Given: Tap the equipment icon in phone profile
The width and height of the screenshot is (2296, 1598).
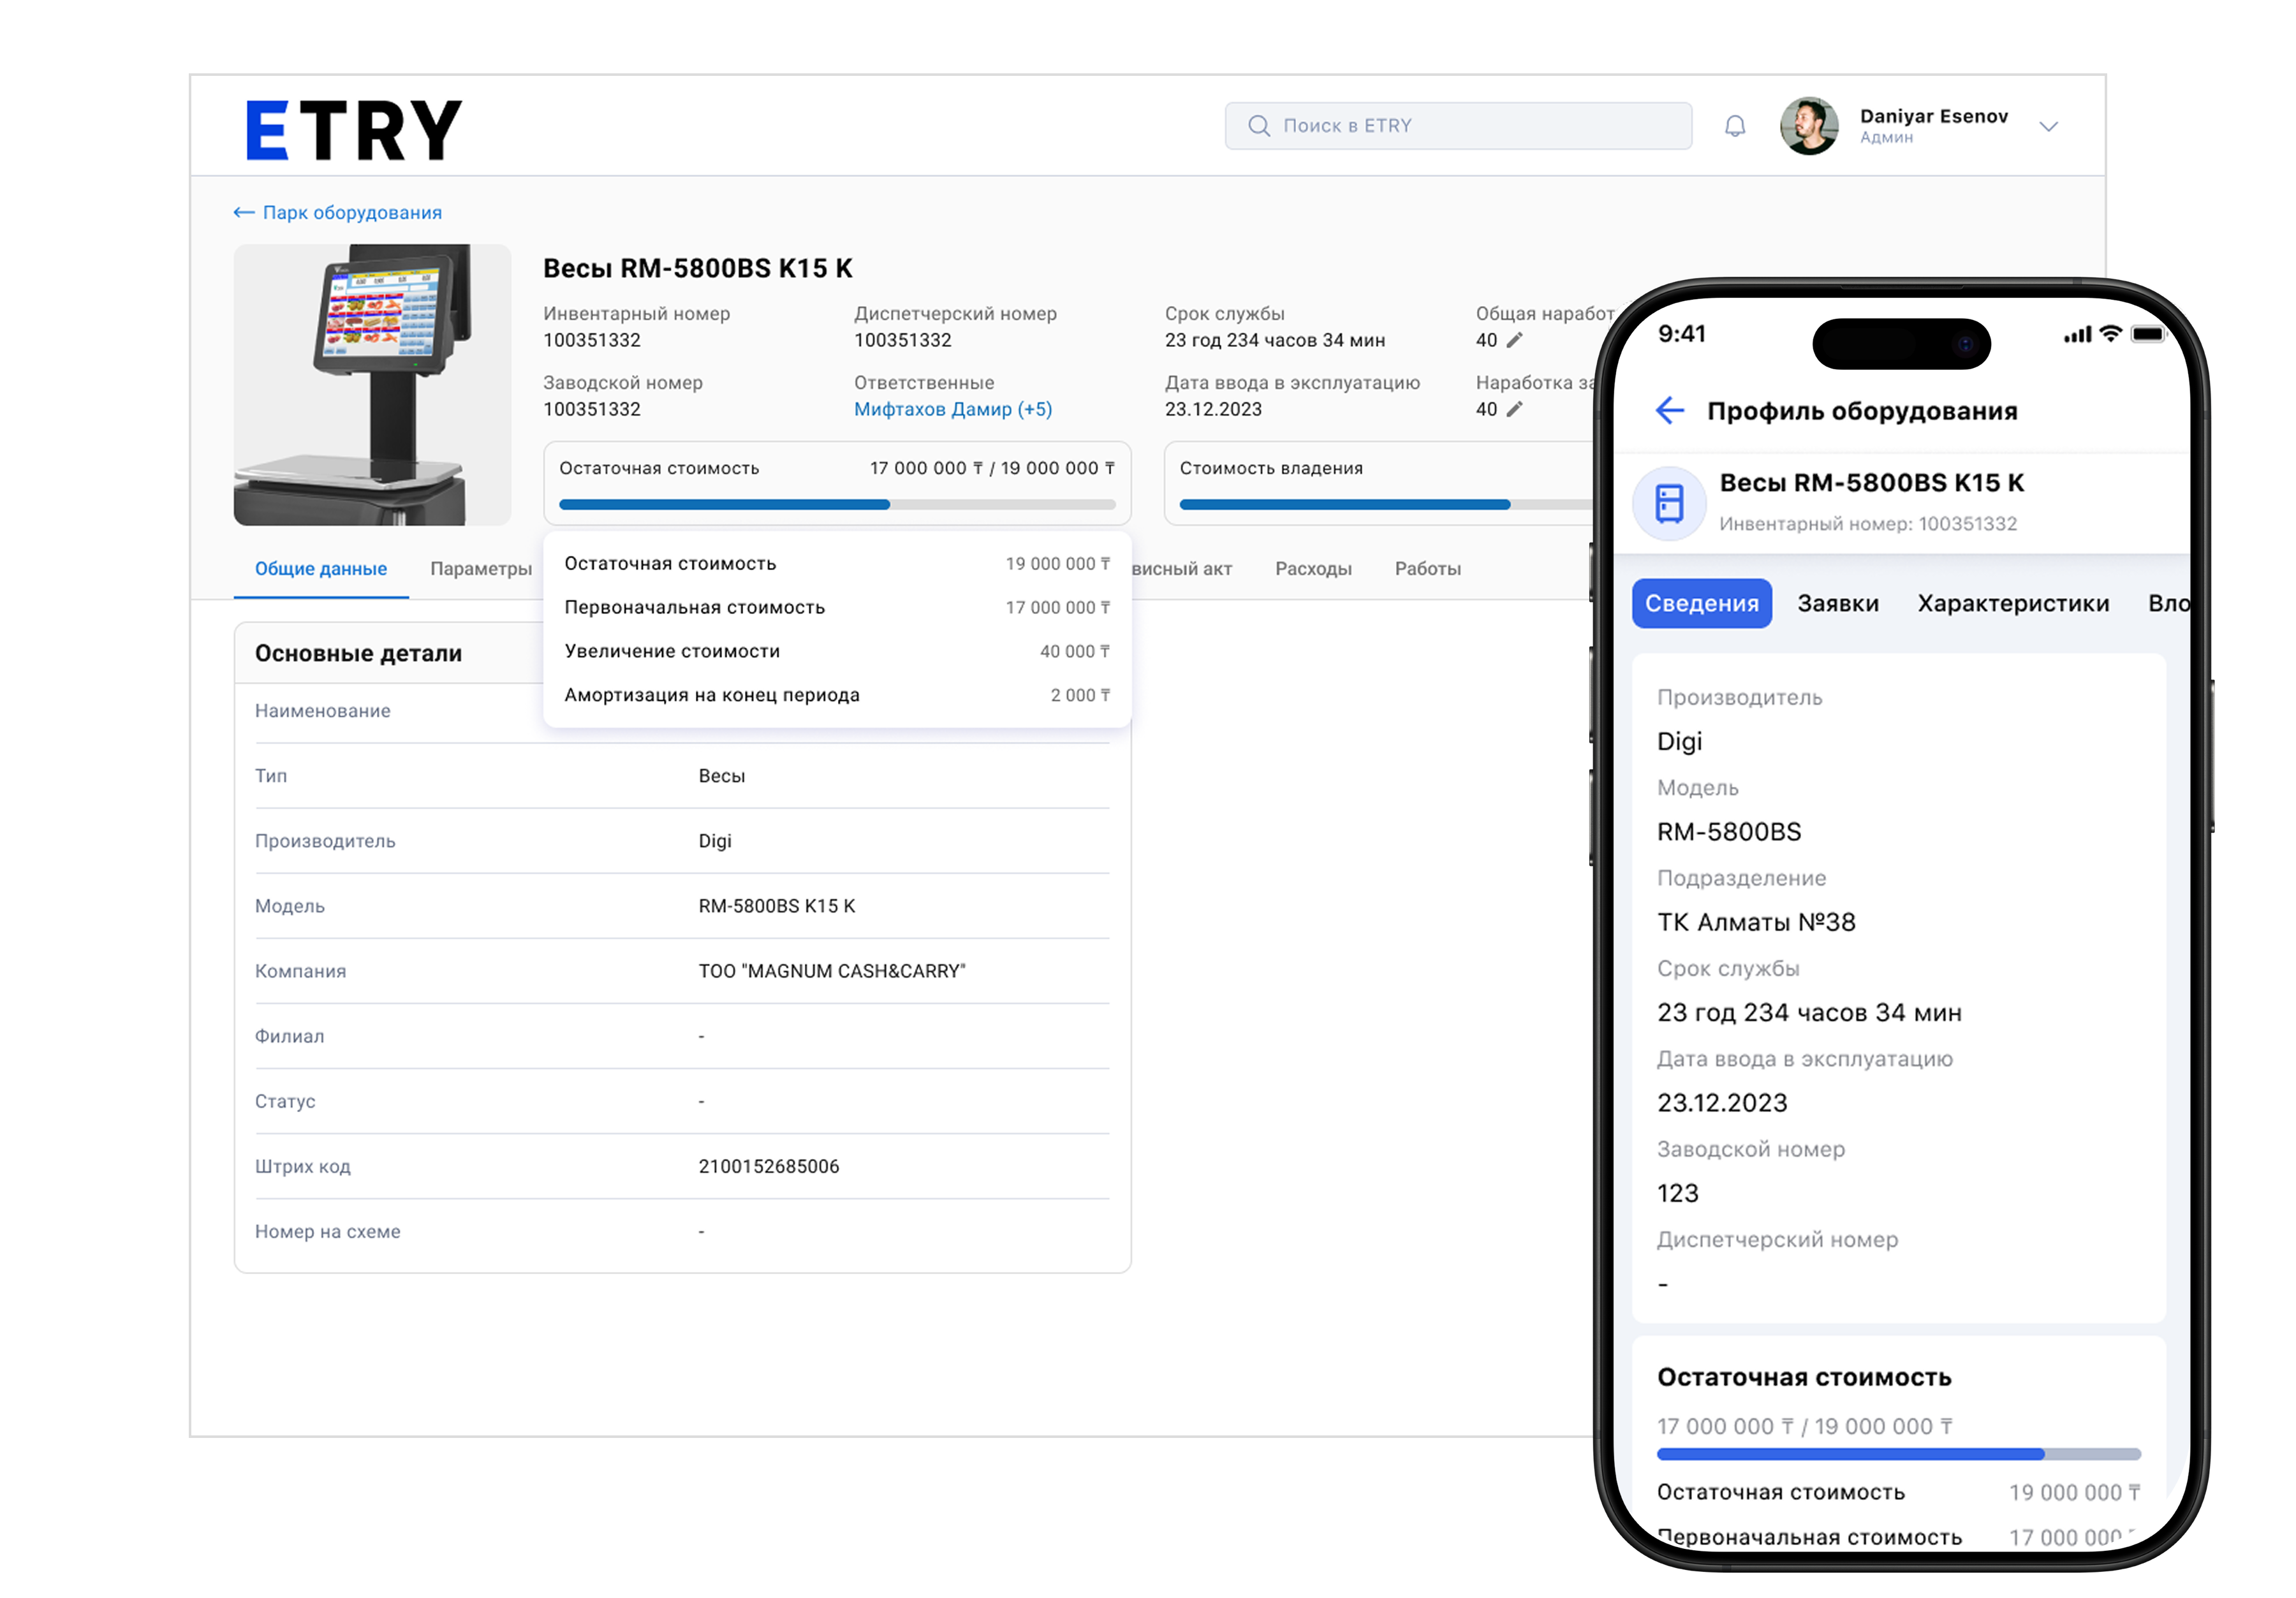Looking at the screenshot, I should 1669,503.
